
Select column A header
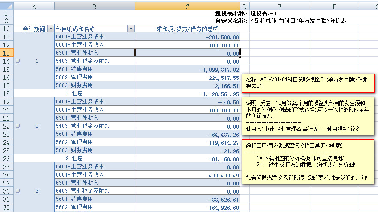[x=34, y=6]
